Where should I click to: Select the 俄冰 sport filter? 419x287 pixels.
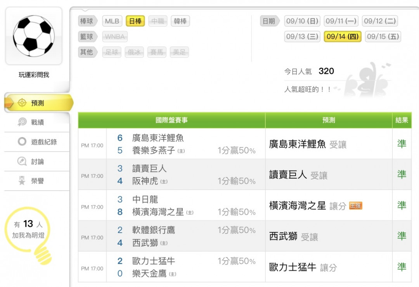pyautogui.click(x=134, y=52)
